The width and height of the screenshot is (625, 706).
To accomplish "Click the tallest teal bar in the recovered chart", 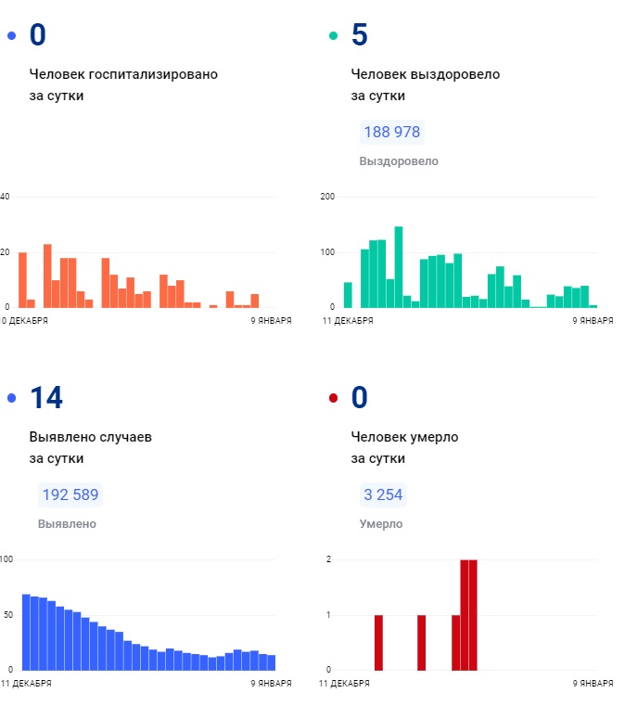I will (399, 267).
